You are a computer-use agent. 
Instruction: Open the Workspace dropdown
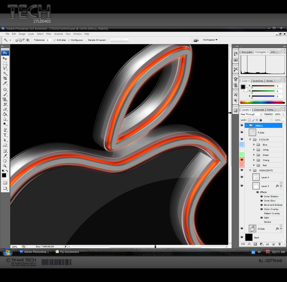[x=210, y=40]
